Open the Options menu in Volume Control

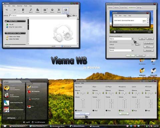(x=77, y=83)
